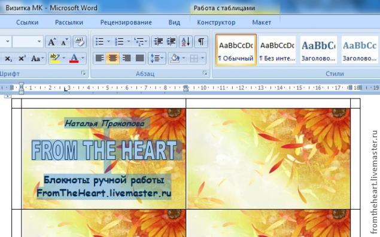
Task: Clear formatting with the eraser icon
Action: (80, 42)
